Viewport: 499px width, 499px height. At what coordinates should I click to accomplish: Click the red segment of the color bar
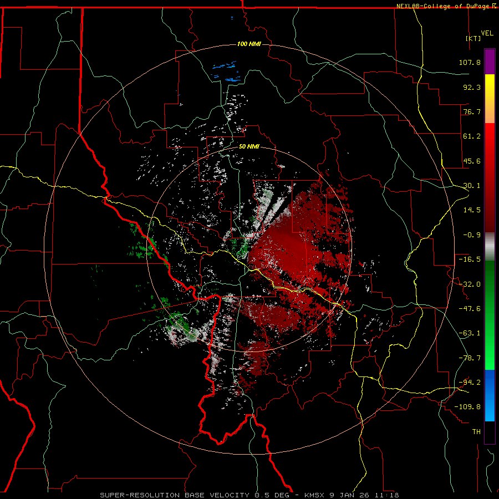pos(490,177)
